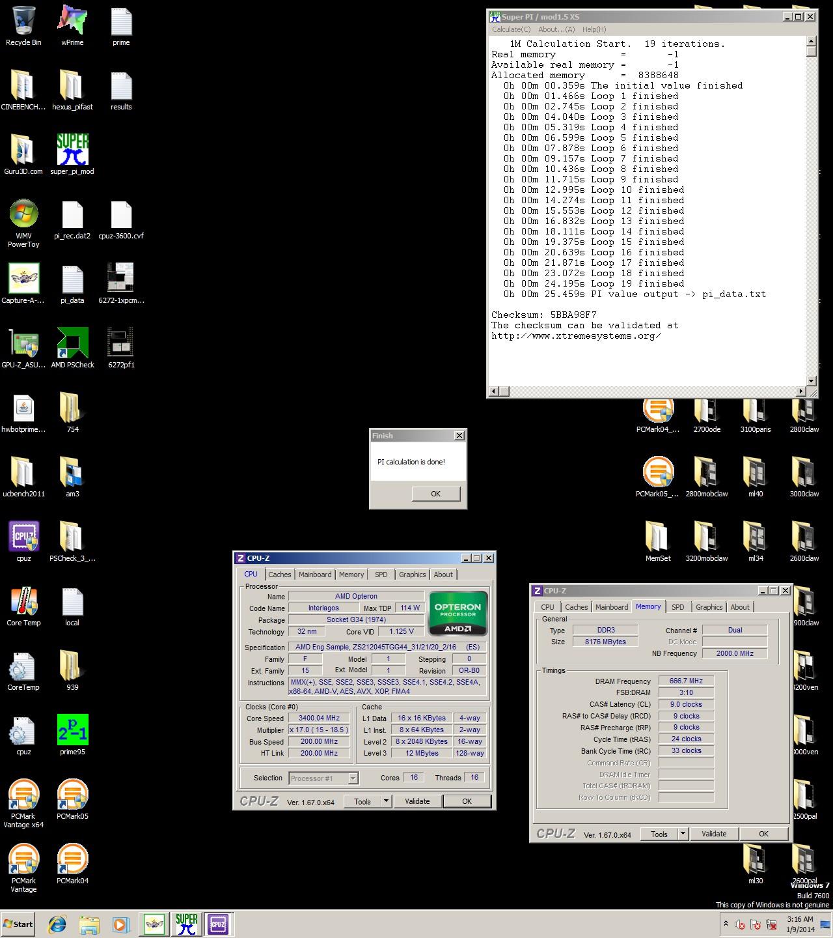Close the Finish dialog
The image size is (833, 938).
[x=459, y=435]
